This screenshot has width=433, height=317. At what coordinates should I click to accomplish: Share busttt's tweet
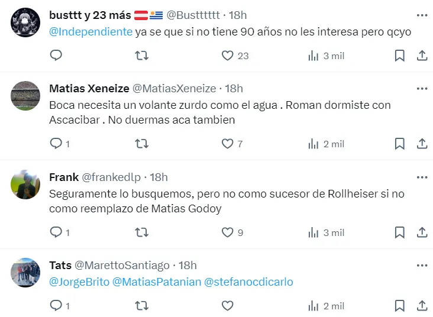422,56
